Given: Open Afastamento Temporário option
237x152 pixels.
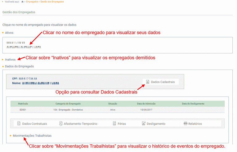Looking at the screenshot, I should [81, 124].
